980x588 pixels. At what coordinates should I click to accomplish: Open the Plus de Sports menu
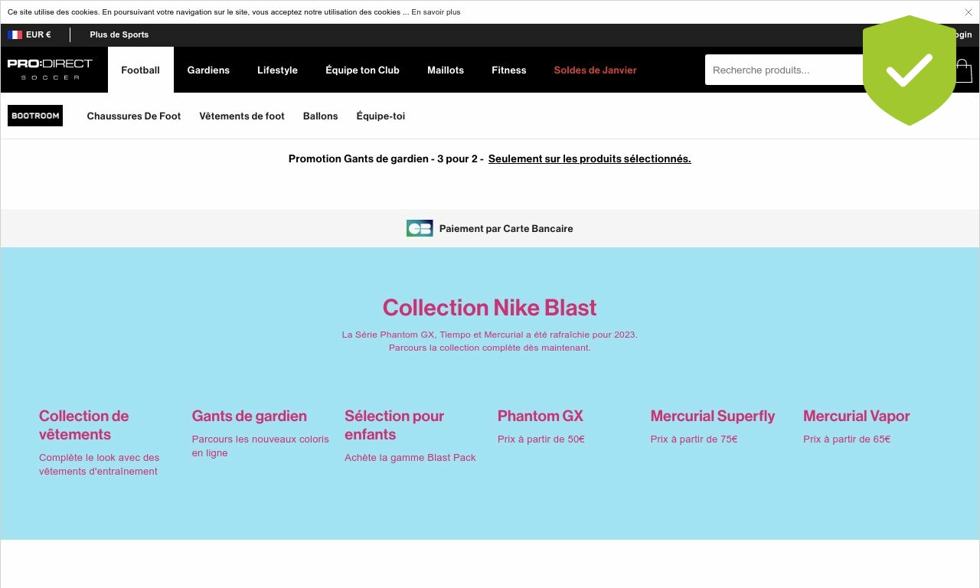[x=119, y=34]
